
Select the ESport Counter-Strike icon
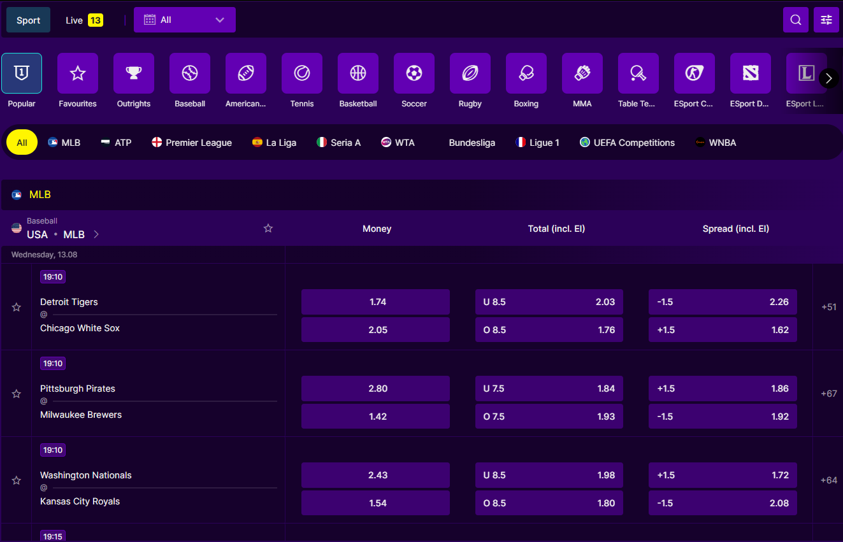pyautogui.click(x=695, y=73)
